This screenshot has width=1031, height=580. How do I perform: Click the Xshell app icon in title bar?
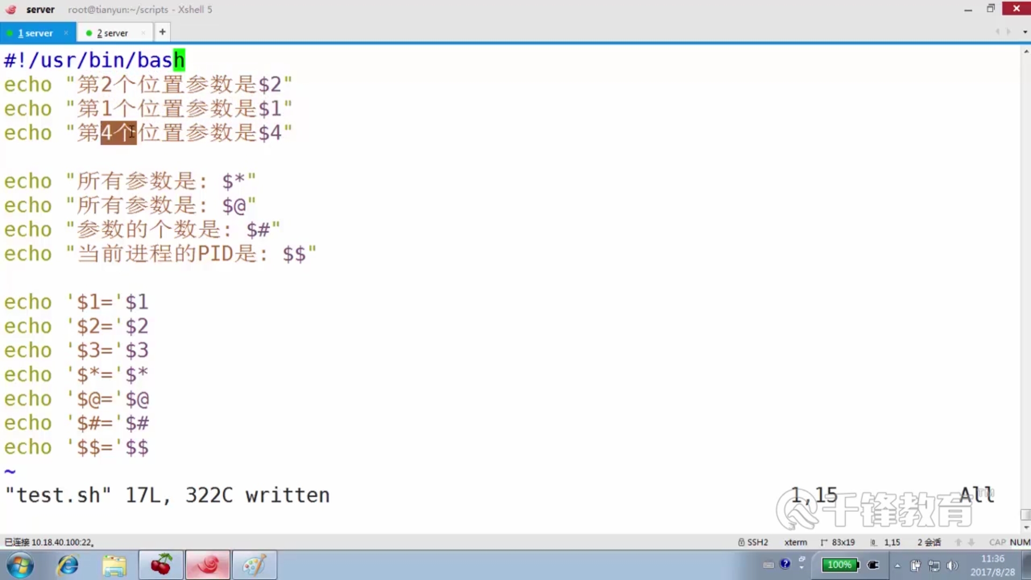tap(11, 9)
